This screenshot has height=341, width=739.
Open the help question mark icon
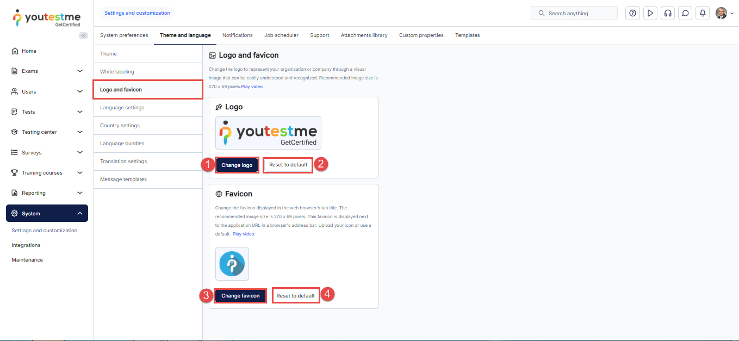[632, 13]
